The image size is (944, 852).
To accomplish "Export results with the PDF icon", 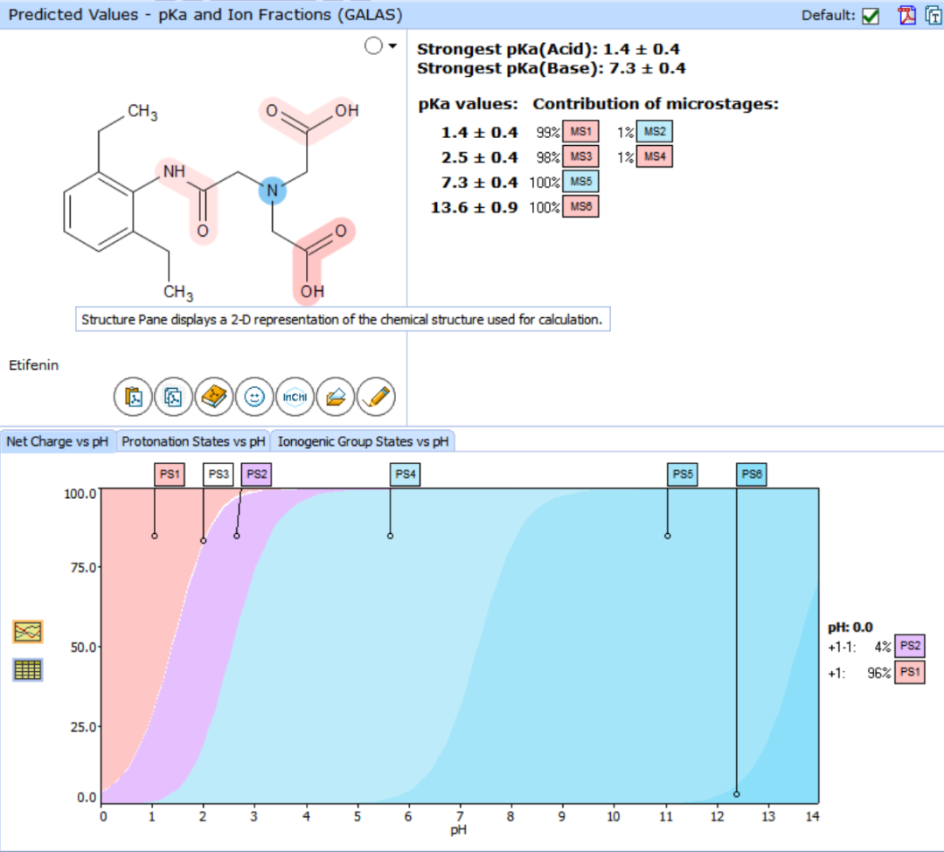I will (906, 15).
